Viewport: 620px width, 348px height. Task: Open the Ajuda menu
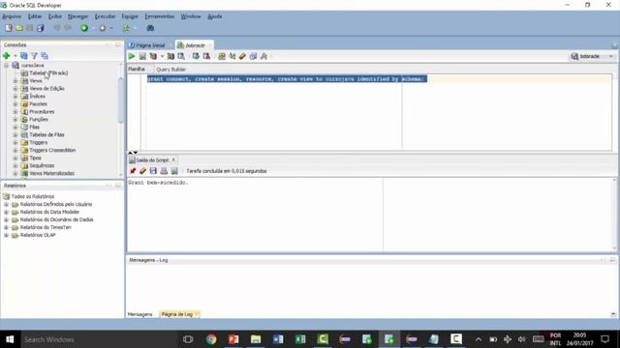[215, 16]
